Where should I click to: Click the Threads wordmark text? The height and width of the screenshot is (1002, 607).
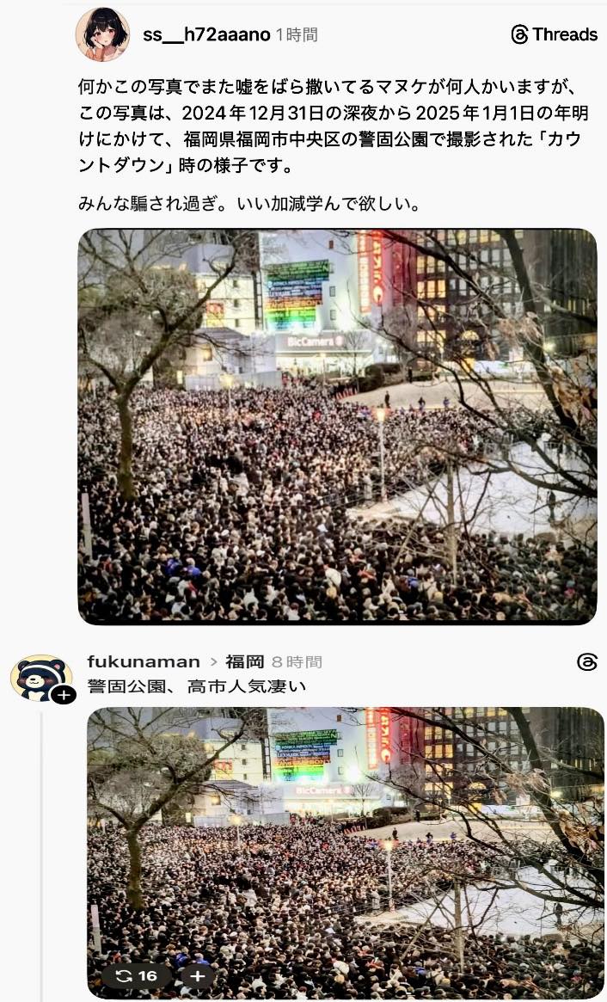click(565, 34)
